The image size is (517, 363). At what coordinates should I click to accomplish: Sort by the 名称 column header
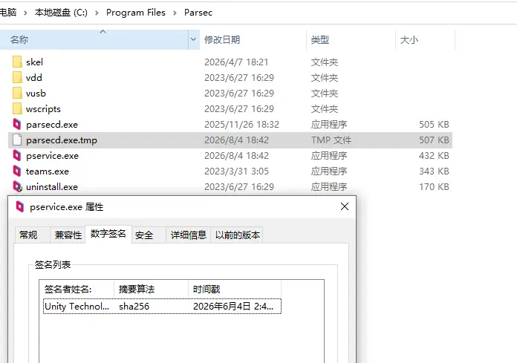(94, 39)
